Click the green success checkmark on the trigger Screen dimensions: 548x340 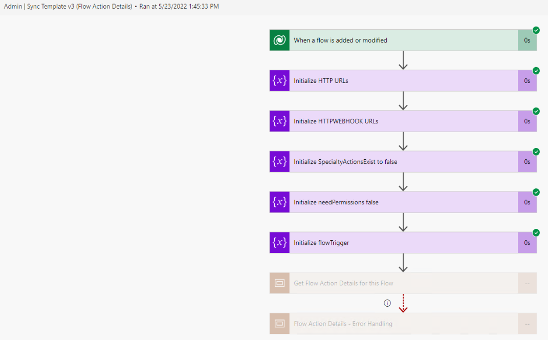[x=536, y=30]
